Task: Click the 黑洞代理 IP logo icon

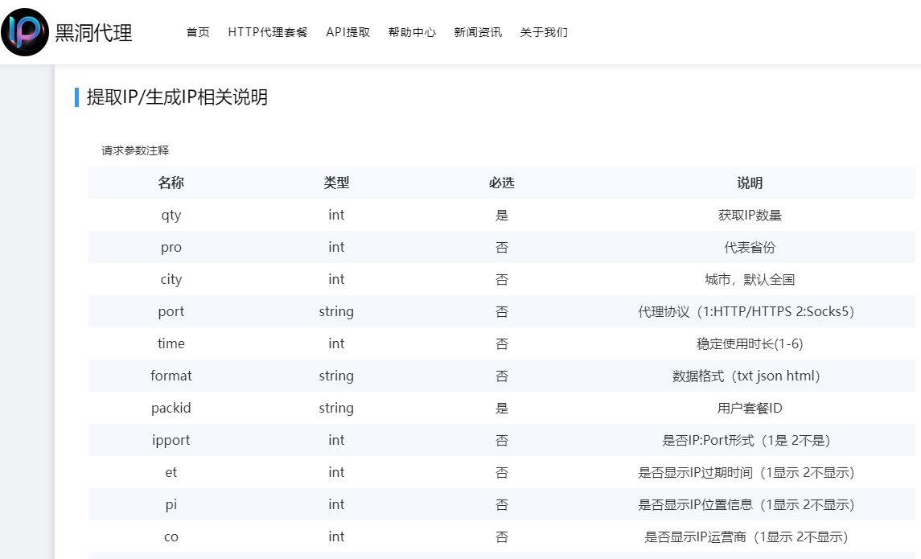Action: click(25, 32)
